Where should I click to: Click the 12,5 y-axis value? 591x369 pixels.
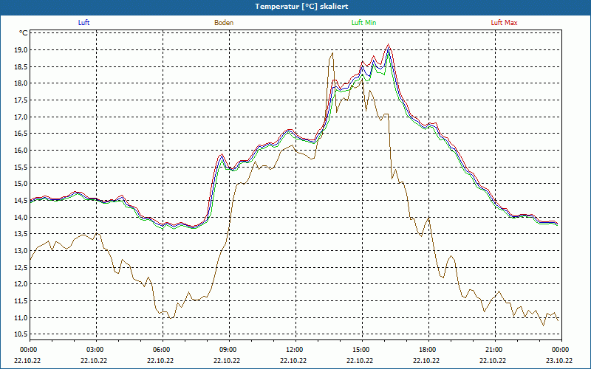[x=21, y=267]
